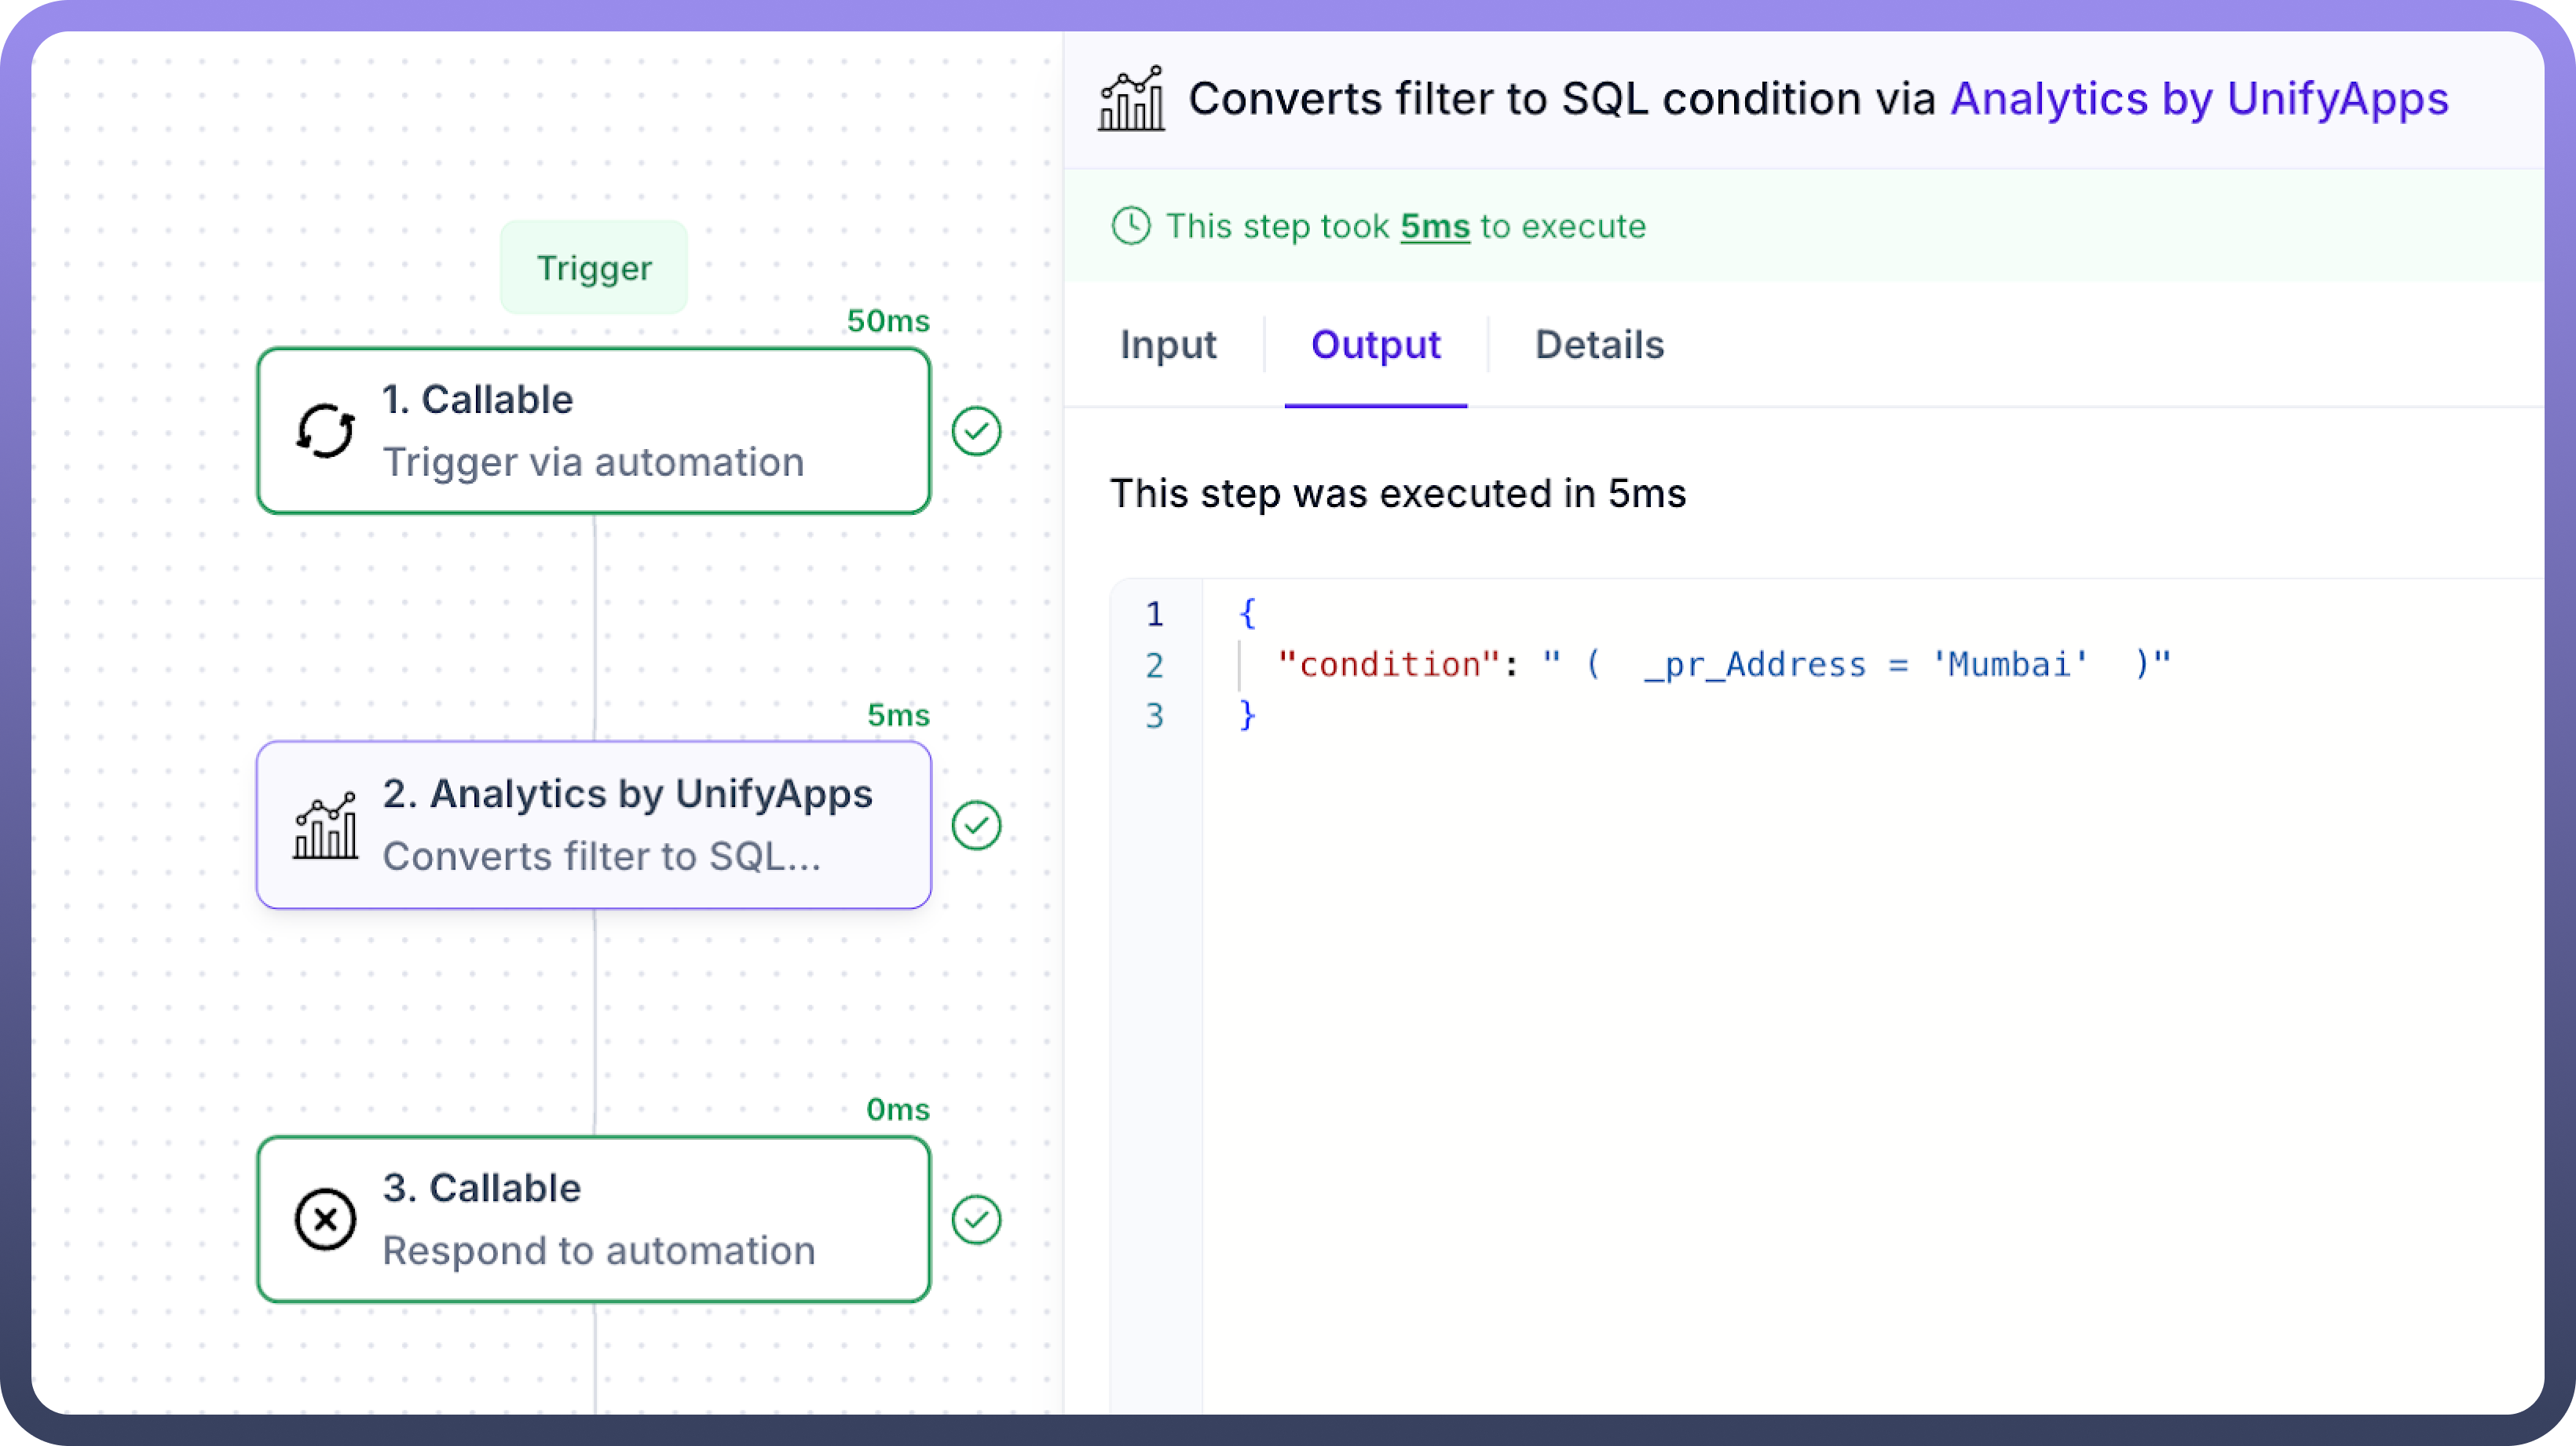Select the Output tab

click(x=1375, y=345)
